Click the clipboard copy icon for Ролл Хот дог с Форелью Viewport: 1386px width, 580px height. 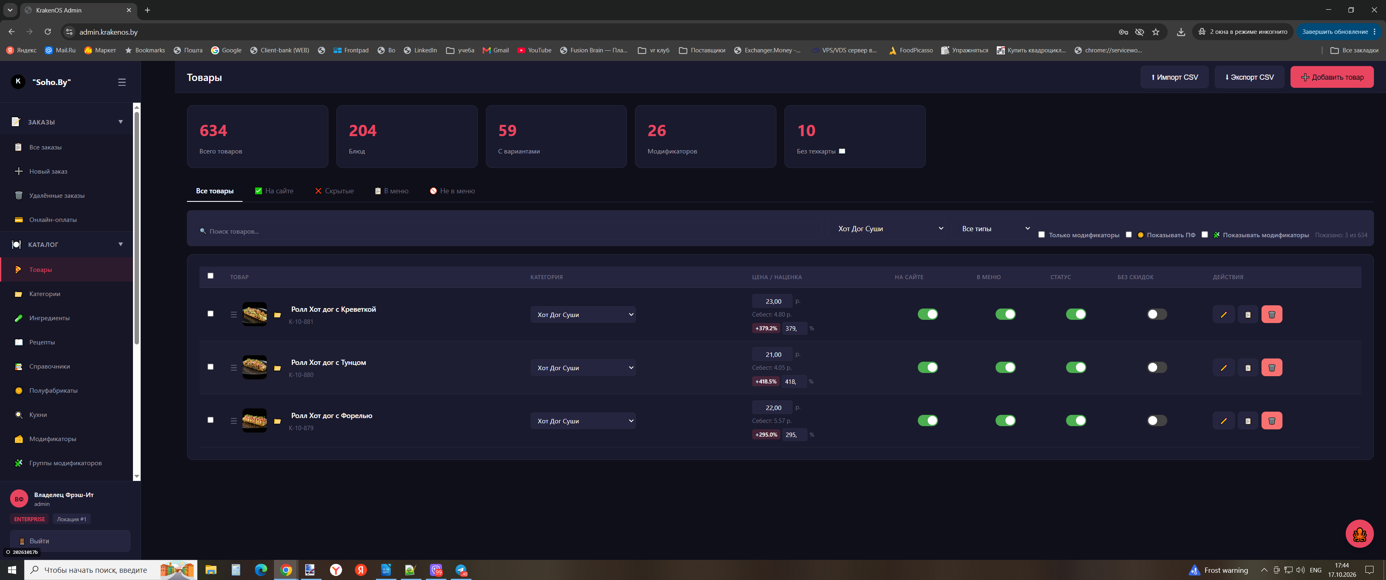1248,421
